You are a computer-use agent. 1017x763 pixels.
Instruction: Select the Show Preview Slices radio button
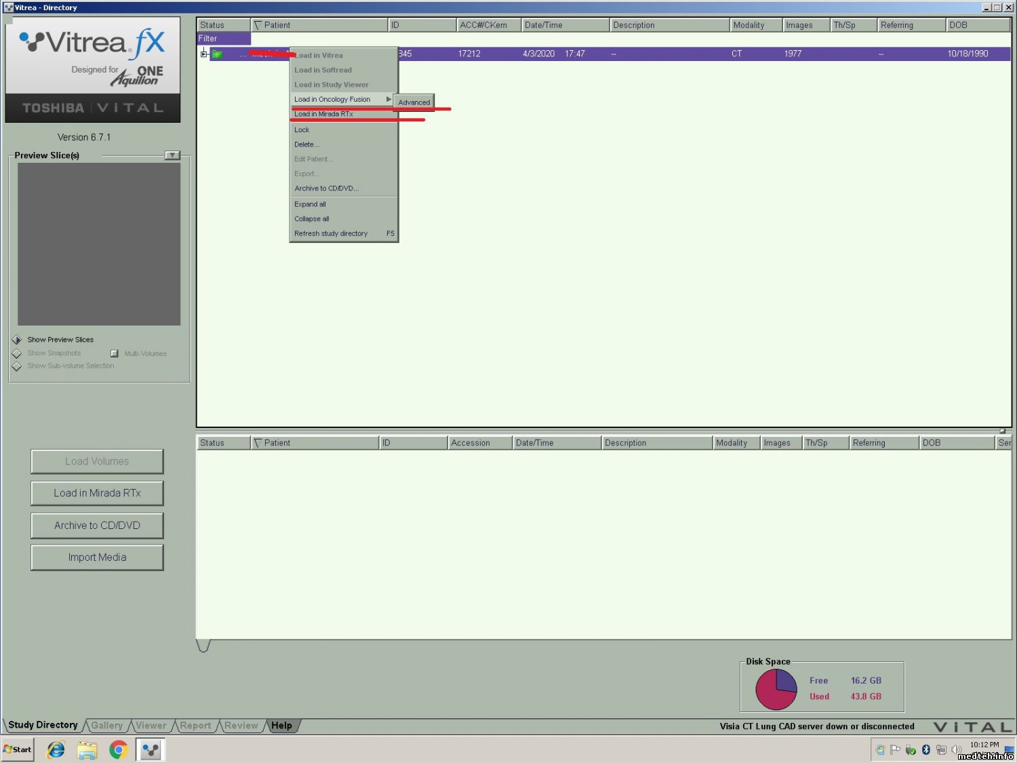(17, 340)
